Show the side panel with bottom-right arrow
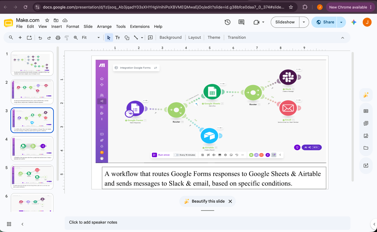Viewport: 377px width, 232px height. click(x=374, y=224)
